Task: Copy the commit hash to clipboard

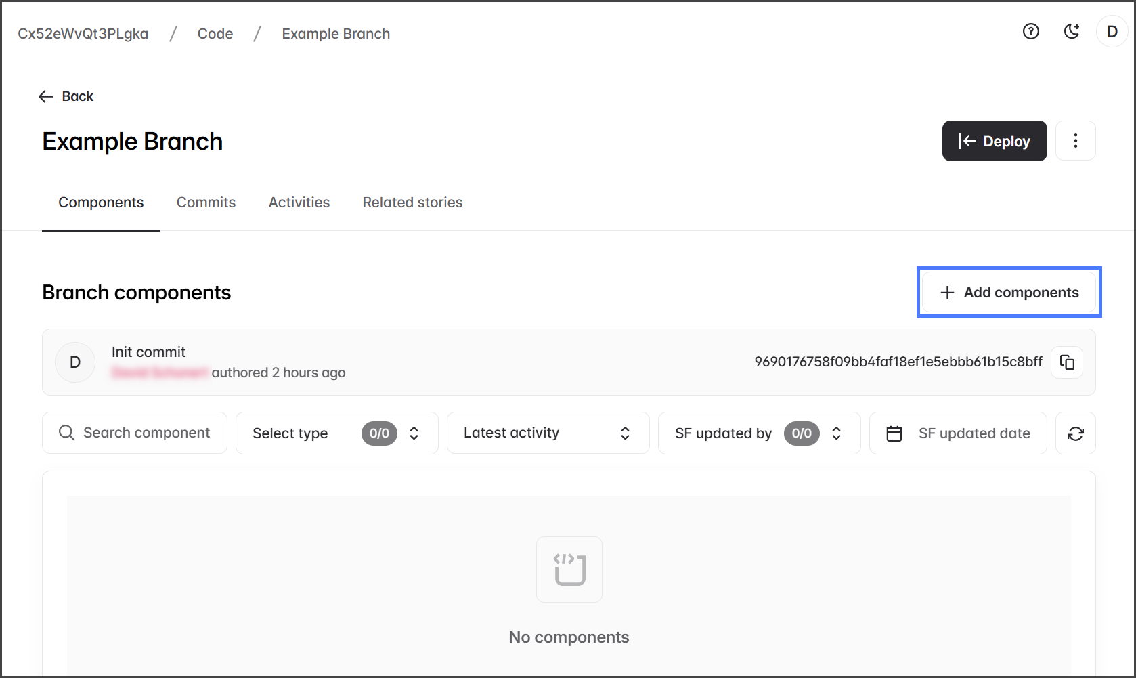Action: point(1067,362)
